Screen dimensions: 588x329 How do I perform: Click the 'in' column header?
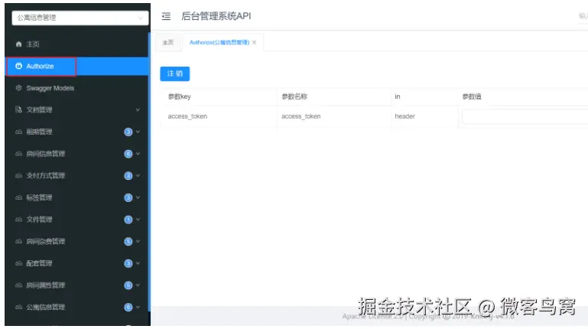point(398,96)
